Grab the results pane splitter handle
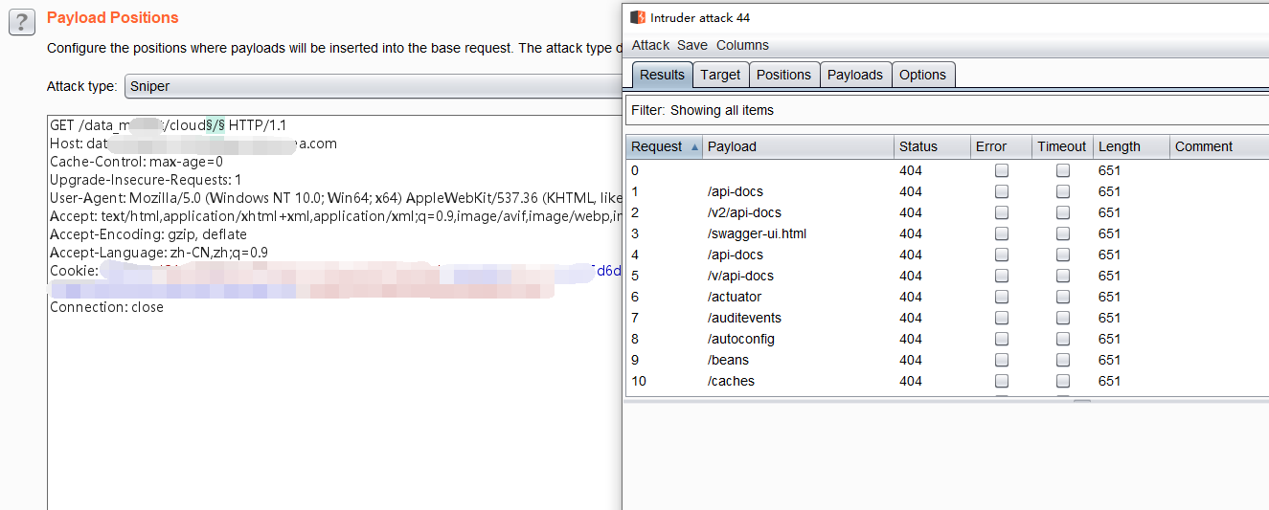Screen dimensions: 1269x510 [x=1081, y=401]
